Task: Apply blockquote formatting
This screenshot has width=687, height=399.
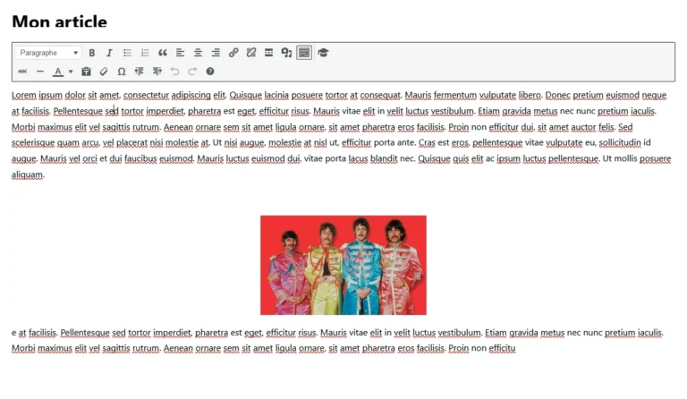Action: tap(163, 53)
